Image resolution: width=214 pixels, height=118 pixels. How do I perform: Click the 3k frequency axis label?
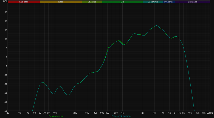click(x=155, y=113)
